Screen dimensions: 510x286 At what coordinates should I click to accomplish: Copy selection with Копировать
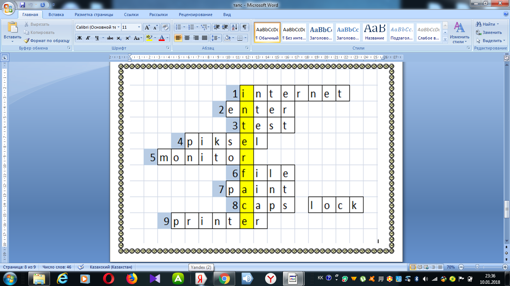tap(39, 32)
